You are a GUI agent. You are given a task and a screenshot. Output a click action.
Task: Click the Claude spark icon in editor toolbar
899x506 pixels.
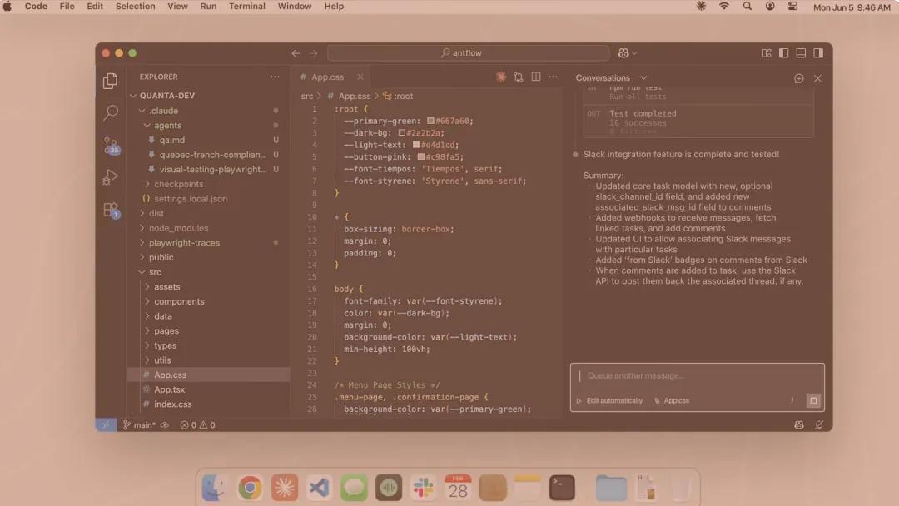tap(500, 77)
